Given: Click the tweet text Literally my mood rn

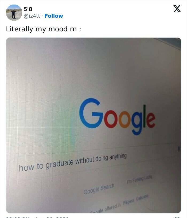Looking at the screenshot, I should [x=44, y=29].
